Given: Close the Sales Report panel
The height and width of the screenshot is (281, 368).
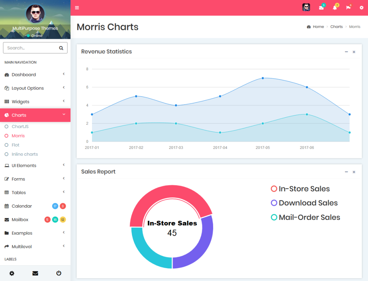Looking at the screenshot, I should click(x=354, y=172).
